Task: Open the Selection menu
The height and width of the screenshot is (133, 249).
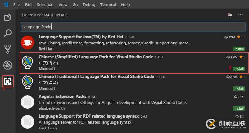Action: 45,5
